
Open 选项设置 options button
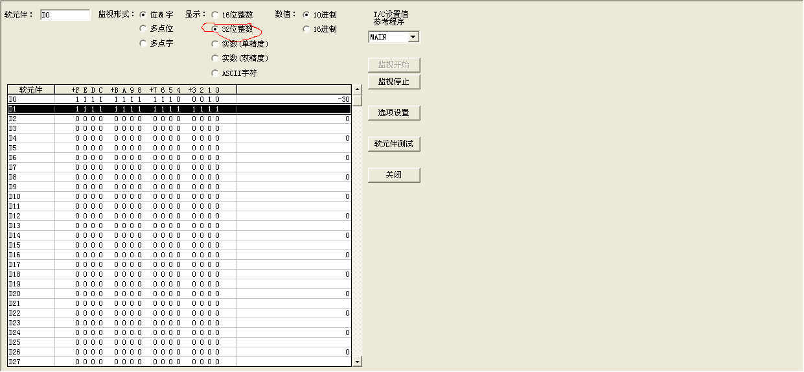[394, 113]
